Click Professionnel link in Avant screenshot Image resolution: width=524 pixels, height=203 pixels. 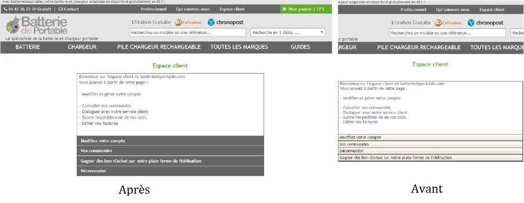[x=414, y=10]
